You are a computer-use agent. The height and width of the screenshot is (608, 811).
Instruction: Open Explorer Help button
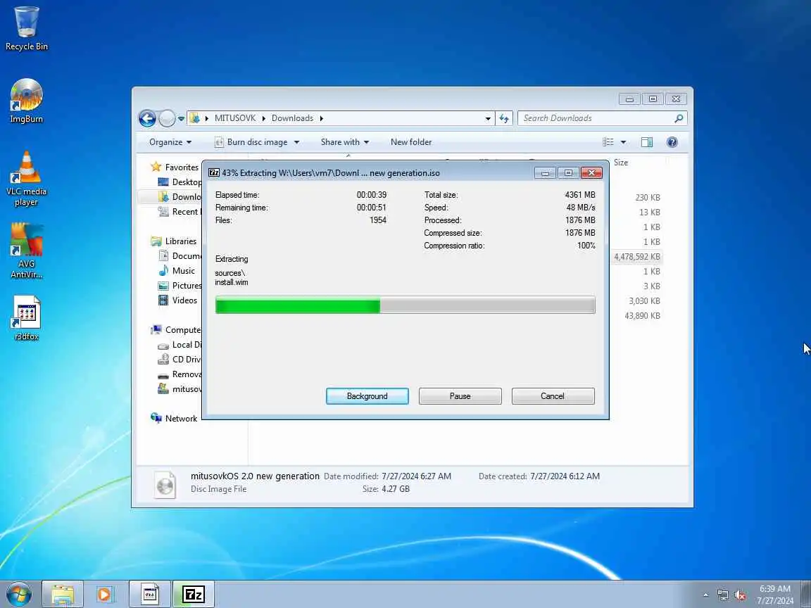click(672, 142)
